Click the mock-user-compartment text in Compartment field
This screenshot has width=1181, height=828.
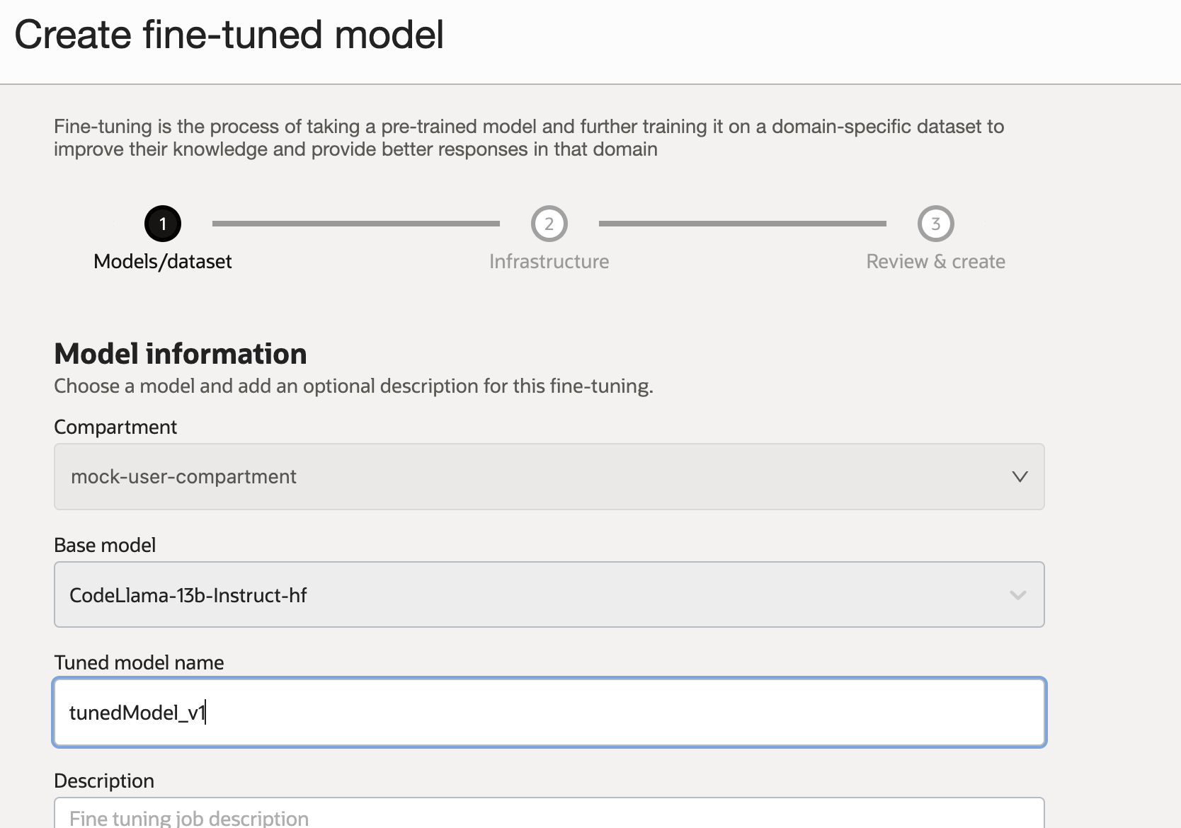(x=183, y=477)
